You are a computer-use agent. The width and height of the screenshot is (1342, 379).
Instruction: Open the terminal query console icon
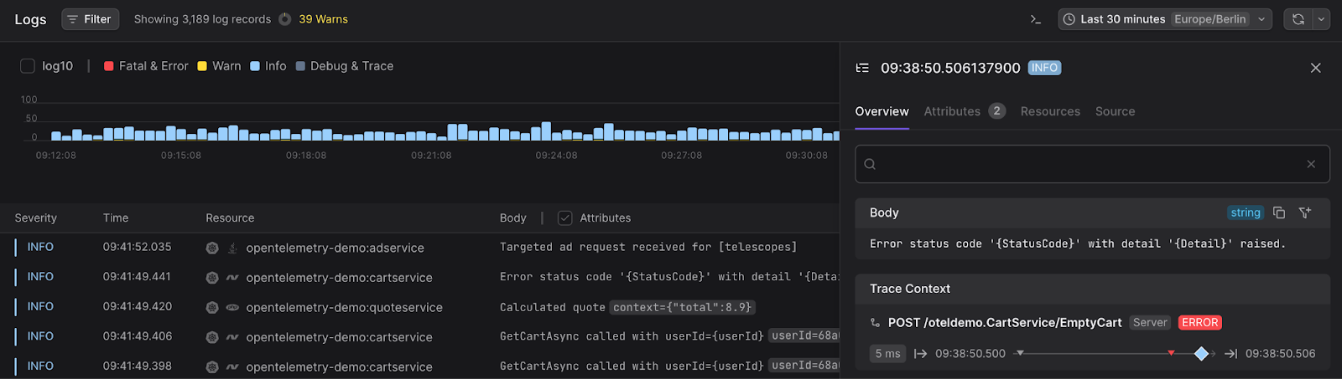click(x=1036, y=19)
